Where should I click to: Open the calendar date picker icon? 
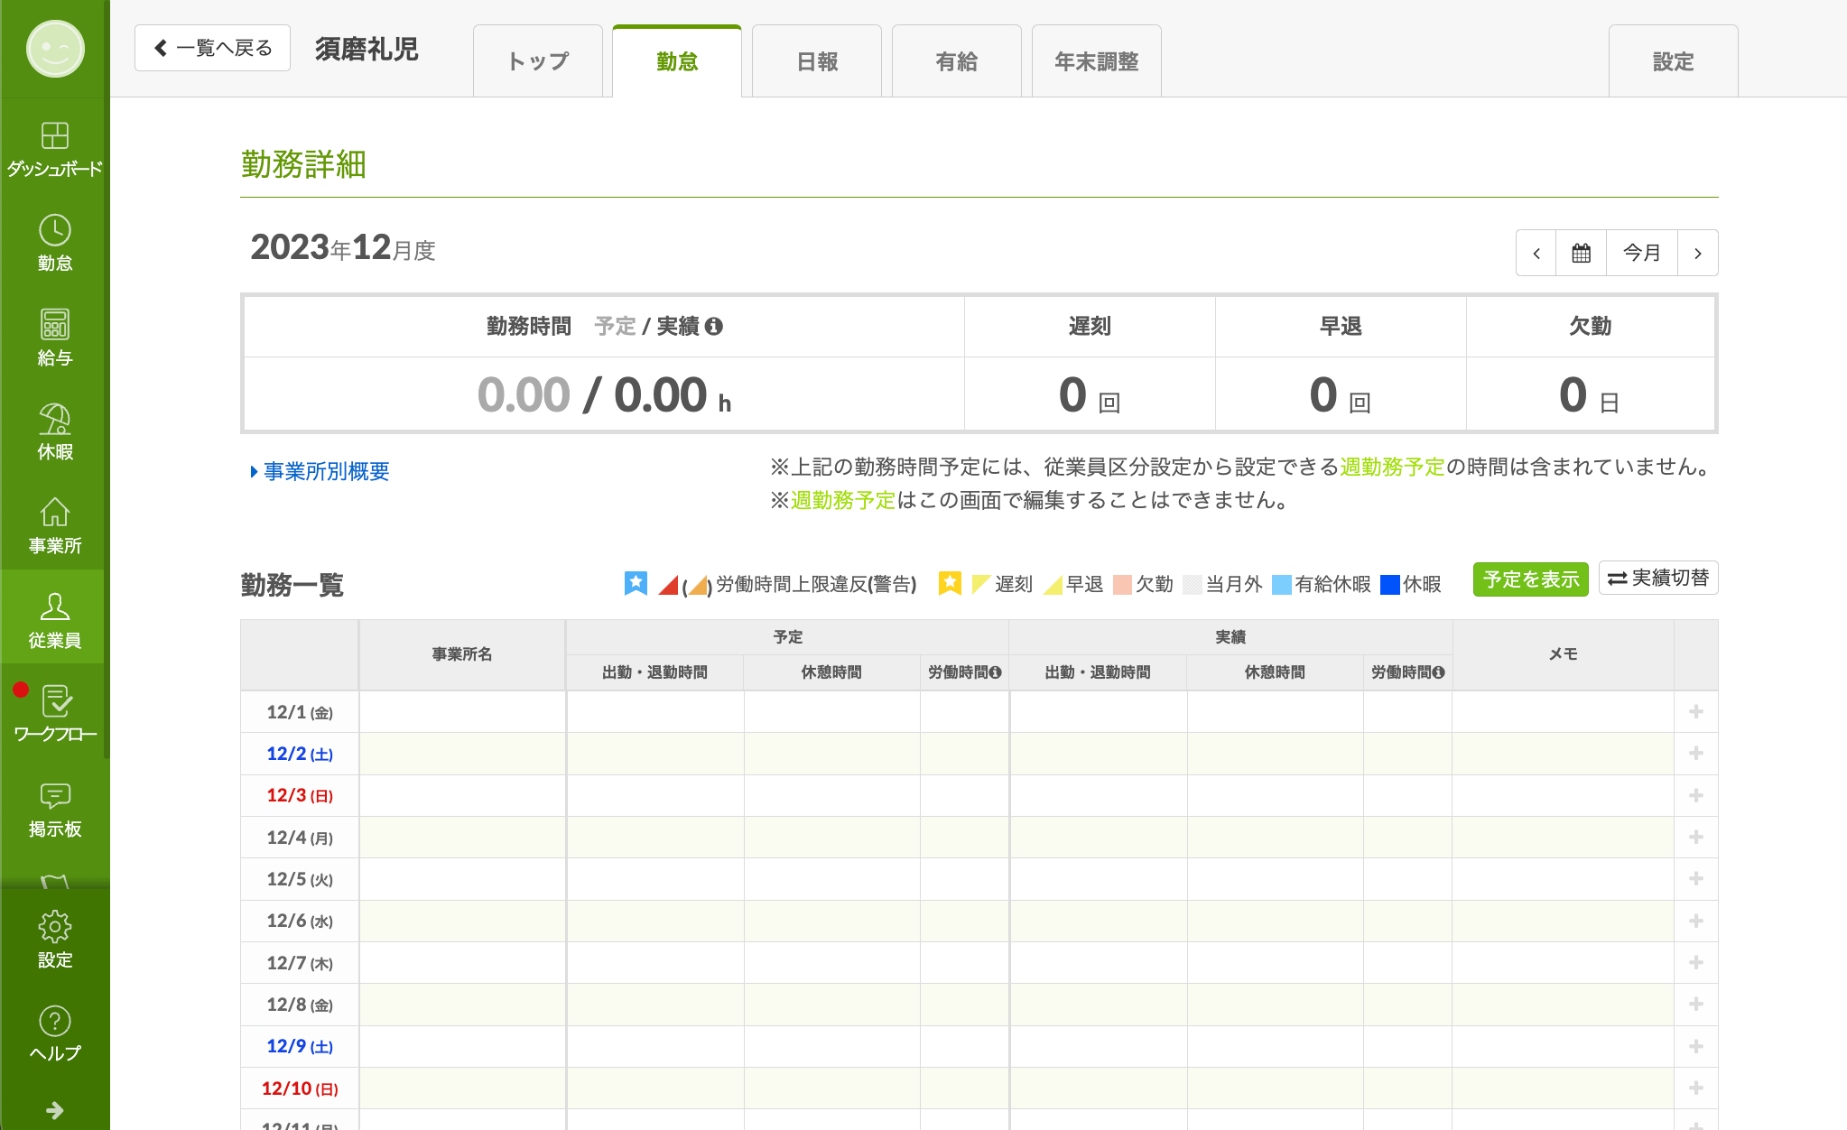(1581, 253)
